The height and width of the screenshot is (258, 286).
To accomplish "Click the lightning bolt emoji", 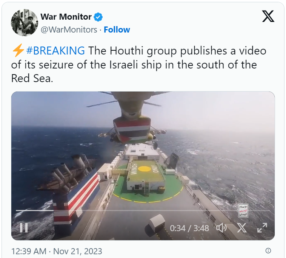I will (18, 50).
